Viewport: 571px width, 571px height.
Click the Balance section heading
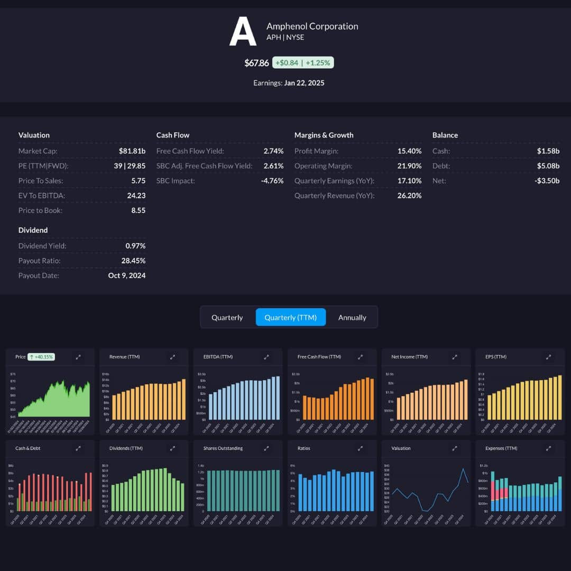pyautogui.click(x=445, y=135)
